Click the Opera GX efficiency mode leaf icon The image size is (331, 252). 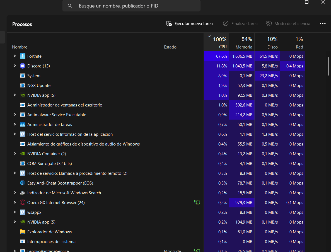point(197,202)
